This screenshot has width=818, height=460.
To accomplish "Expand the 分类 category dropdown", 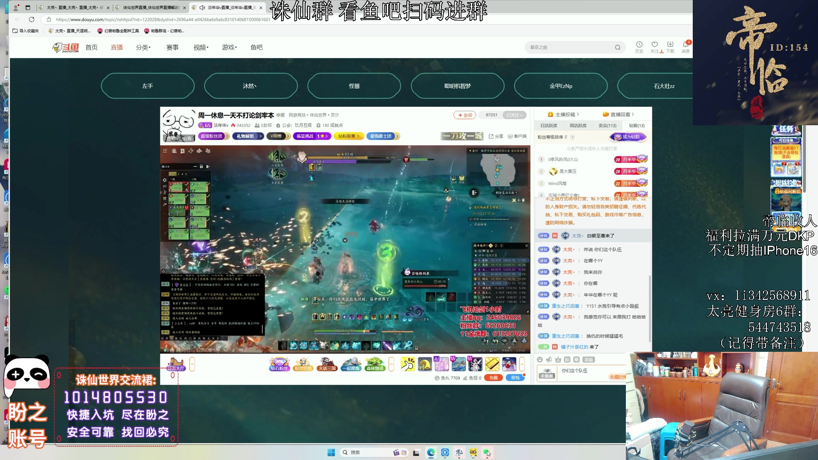I will (143, 47).
